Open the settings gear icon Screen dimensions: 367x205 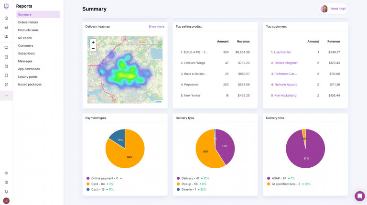click(6, 182)
